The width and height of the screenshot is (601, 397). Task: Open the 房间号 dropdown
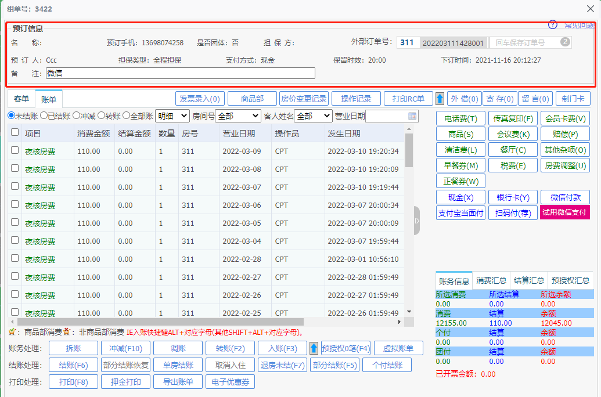238,116
